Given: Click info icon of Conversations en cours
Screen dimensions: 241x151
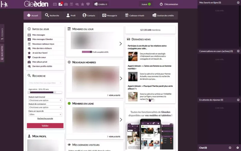Looking at the screenshot, I should [x=238, y=51].
